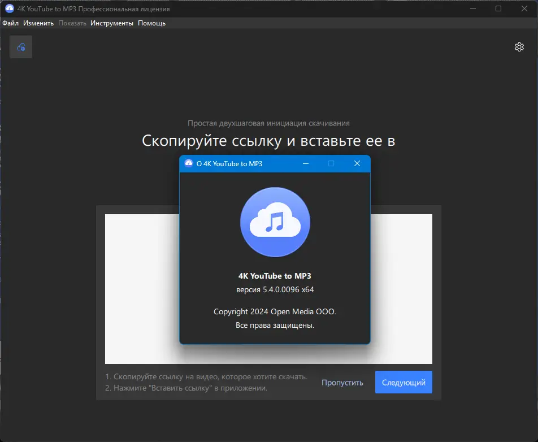Image resolution: width=538 pixels, height=442 pixels.
Task: Click the Пропустить link
Action: point(342,383)
